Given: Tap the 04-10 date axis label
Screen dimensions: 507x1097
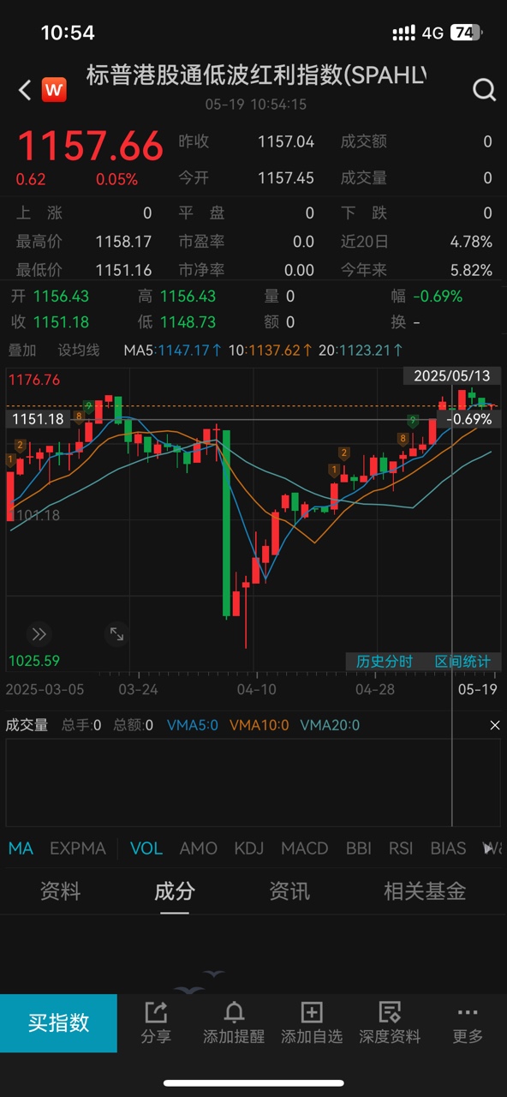Looking at the screenshot, I should pyautogui.click(x=256, y=689).
